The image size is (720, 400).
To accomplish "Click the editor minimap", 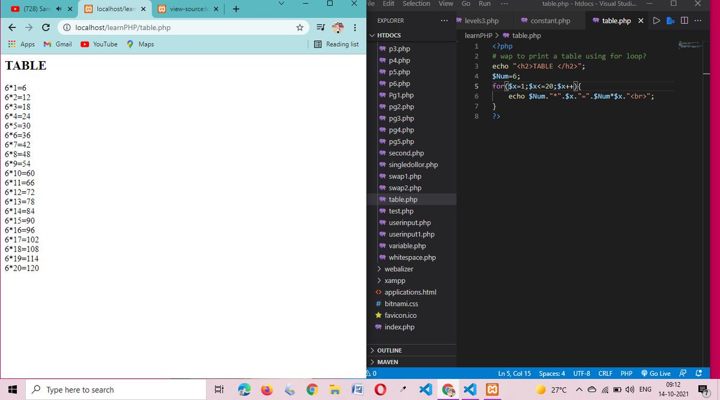I will (692, 46).
